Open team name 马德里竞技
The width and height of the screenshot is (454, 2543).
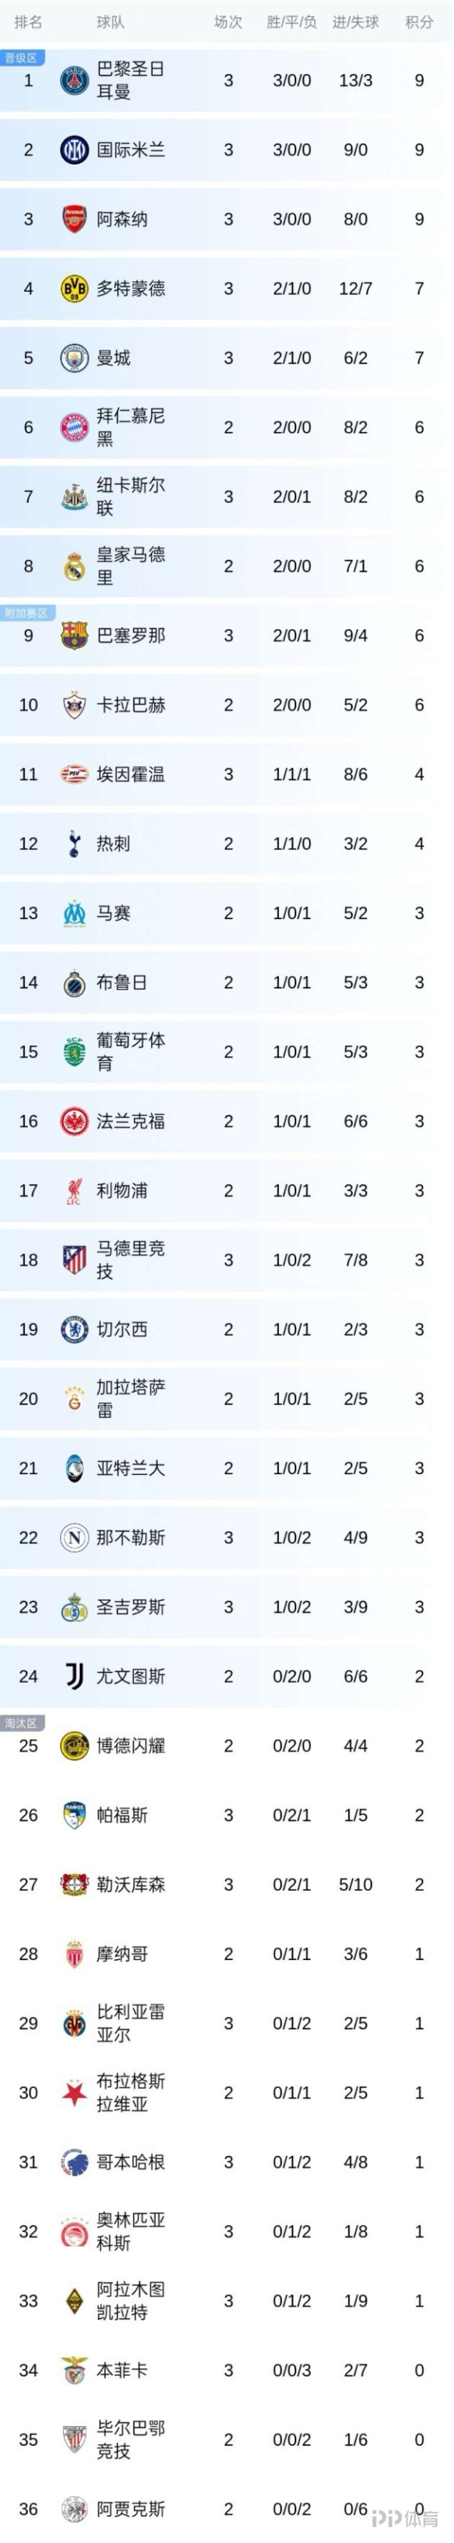click(x=130, y=1259)
